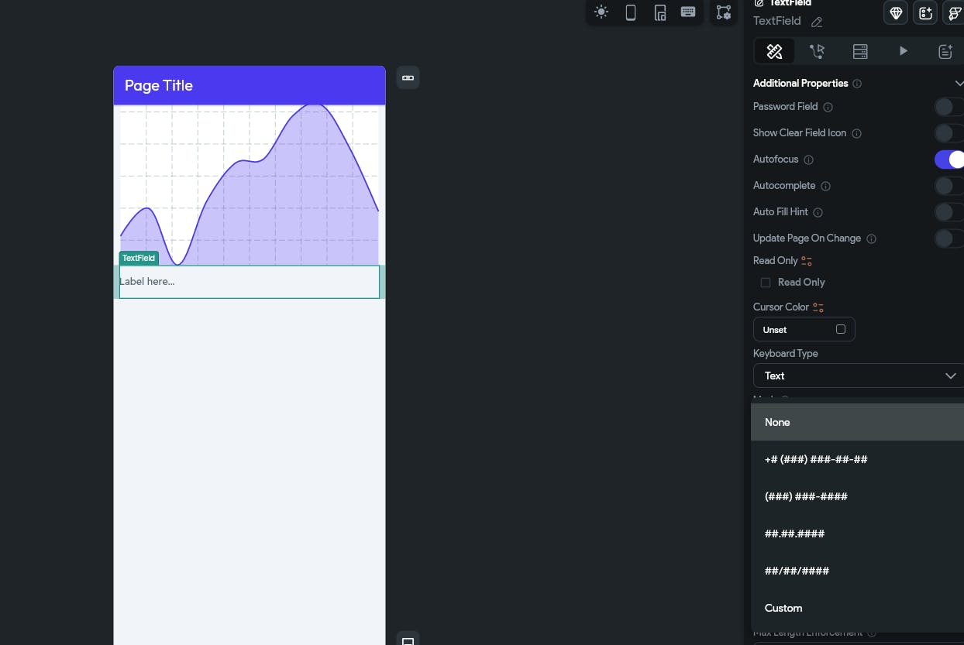The height and width of the screenshot is (645, 964).
Task: Collapse the Additional Properties section
Action: [x=959, y=83]
